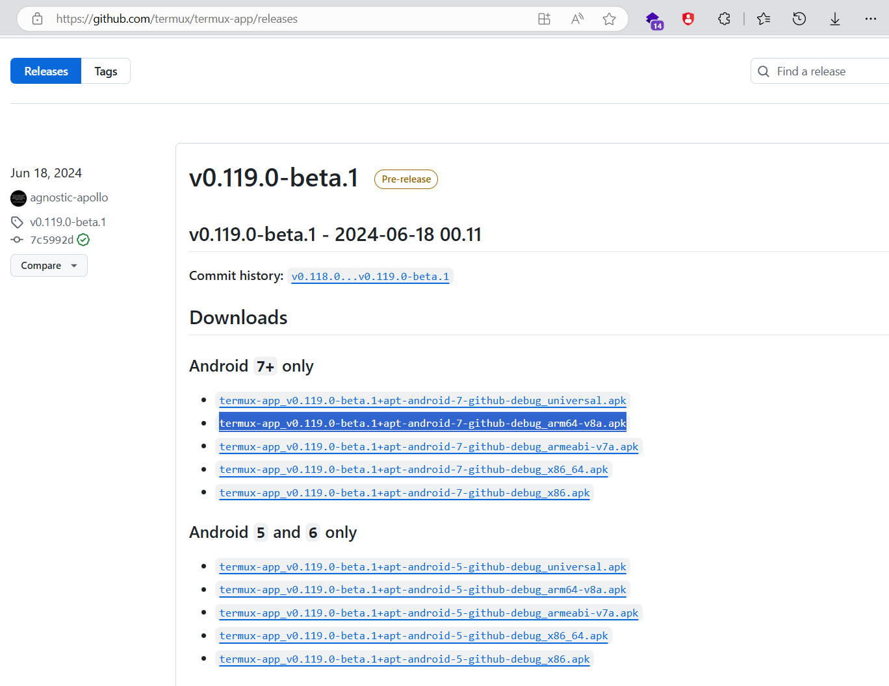889x686 pixels.
Task: Click the site lock icon in address bar
Action: tap(38, 19)
